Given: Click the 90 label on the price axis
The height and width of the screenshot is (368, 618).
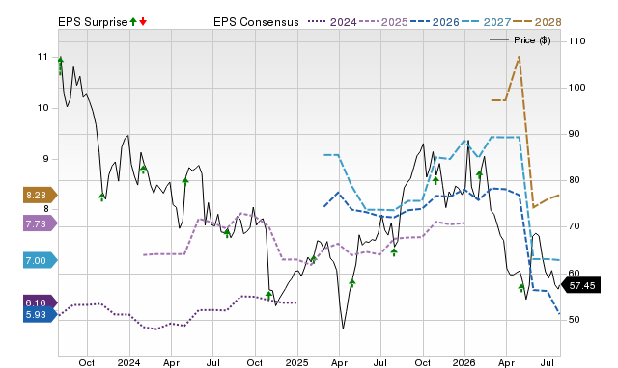Looking at the screenshot, I should 574,134.
